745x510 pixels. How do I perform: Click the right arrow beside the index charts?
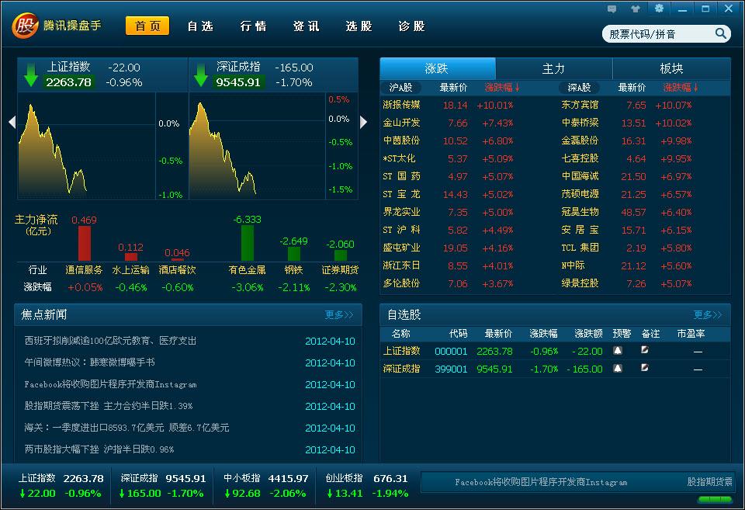pos(363,122)
